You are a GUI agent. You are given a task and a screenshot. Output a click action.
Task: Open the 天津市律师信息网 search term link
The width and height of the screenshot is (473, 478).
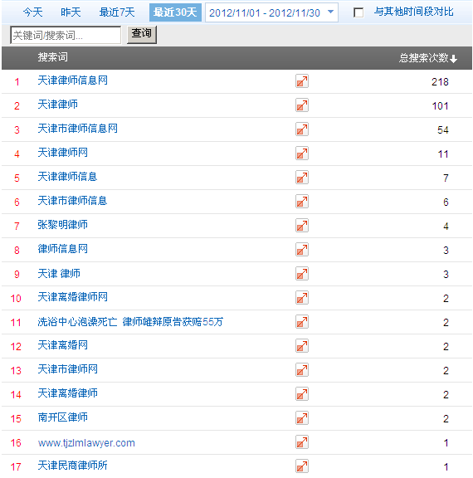pos(78,129)
